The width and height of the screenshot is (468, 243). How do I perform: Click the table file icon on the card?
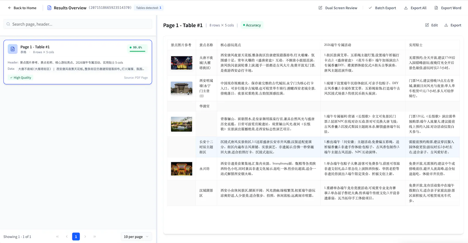tap(13, 49)
